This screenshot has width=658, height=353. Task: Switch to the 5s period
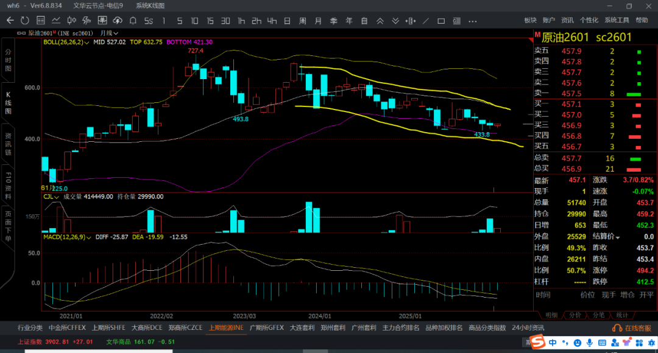click(x=149, y=21)
